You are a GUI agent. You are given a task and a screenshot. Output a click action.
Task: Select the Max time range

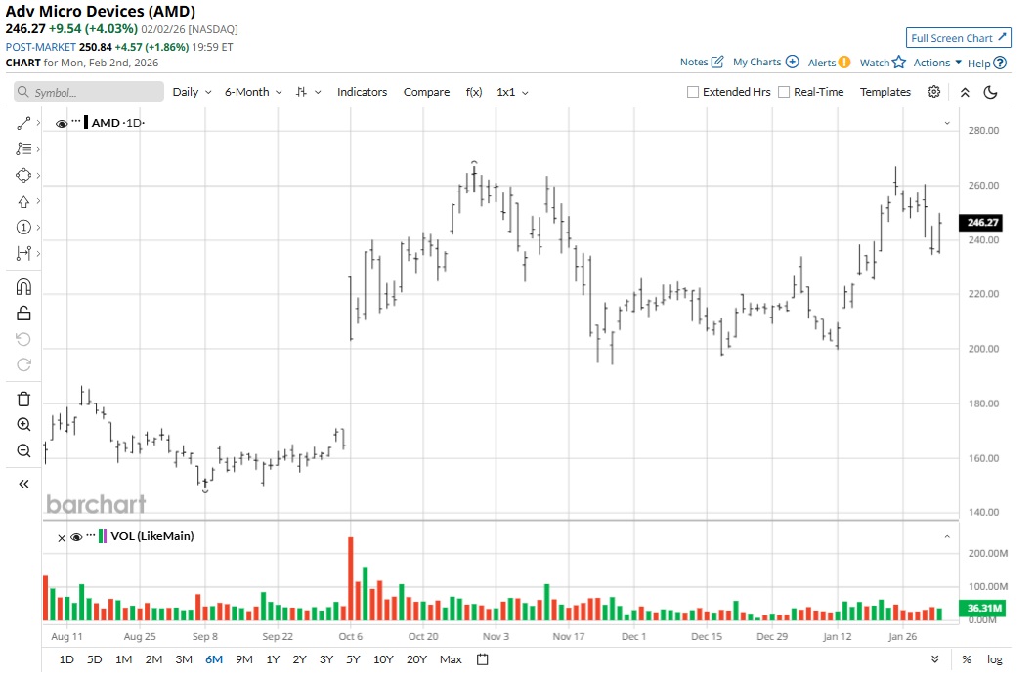pyautogui.click(x=452, y=659)
